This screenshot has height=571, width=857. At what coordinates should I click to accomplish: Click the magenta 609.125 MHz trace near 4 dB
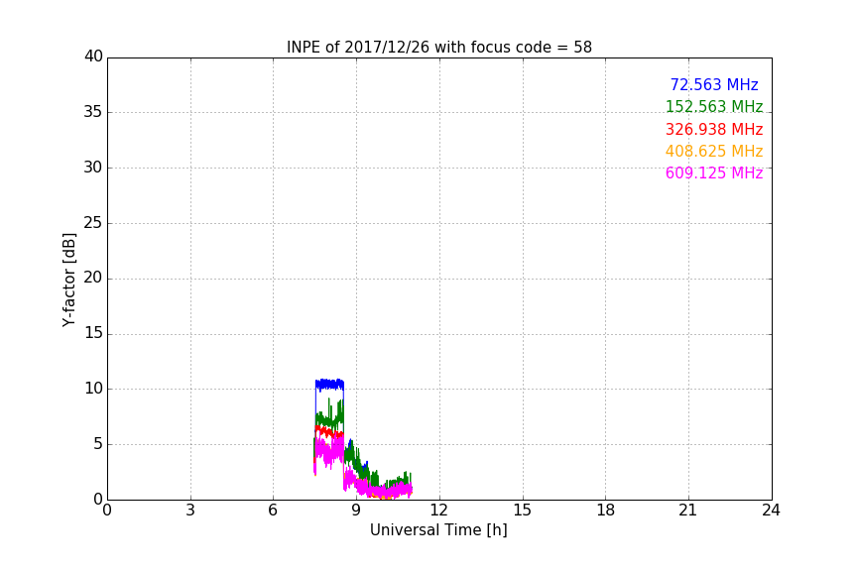[329, 452]
